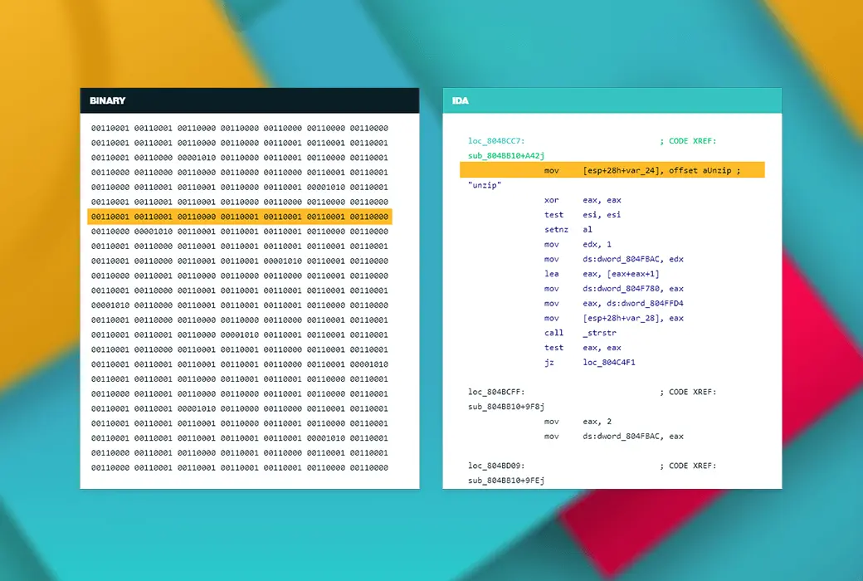The image size is (863, 581).
Task: Click the call _strstr instruction
Action: click(580, 333)
